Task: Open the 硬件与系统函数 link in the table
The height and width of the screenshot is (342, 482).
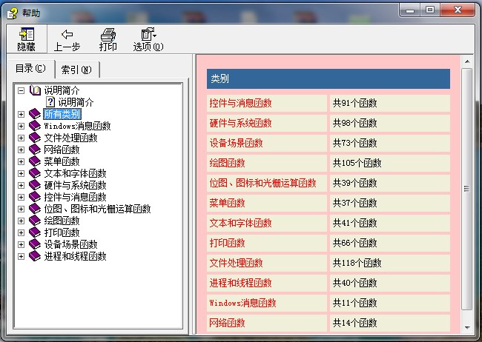Action: 240,123
